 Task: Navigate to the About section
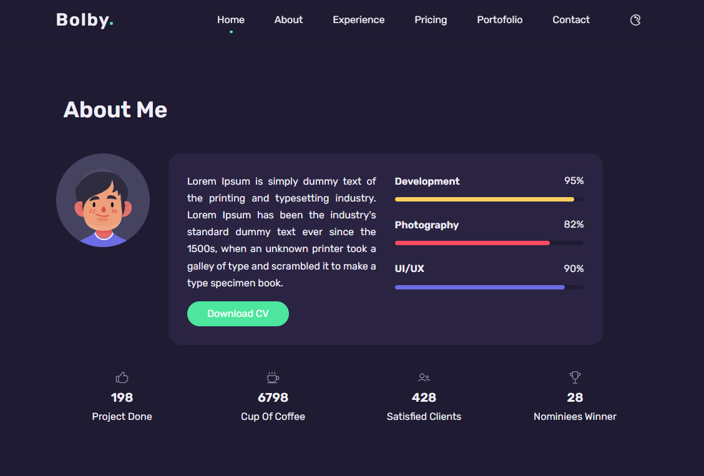click(288, 19)
